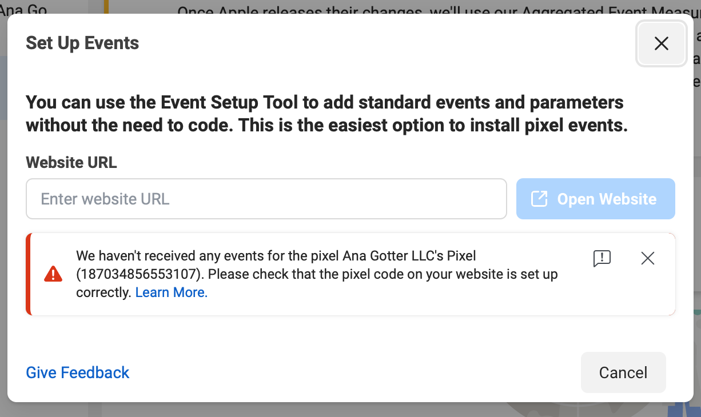Screen dimensions: 701x417
Task: Click the Set Up Events heading
Action: tap(82, 43)
